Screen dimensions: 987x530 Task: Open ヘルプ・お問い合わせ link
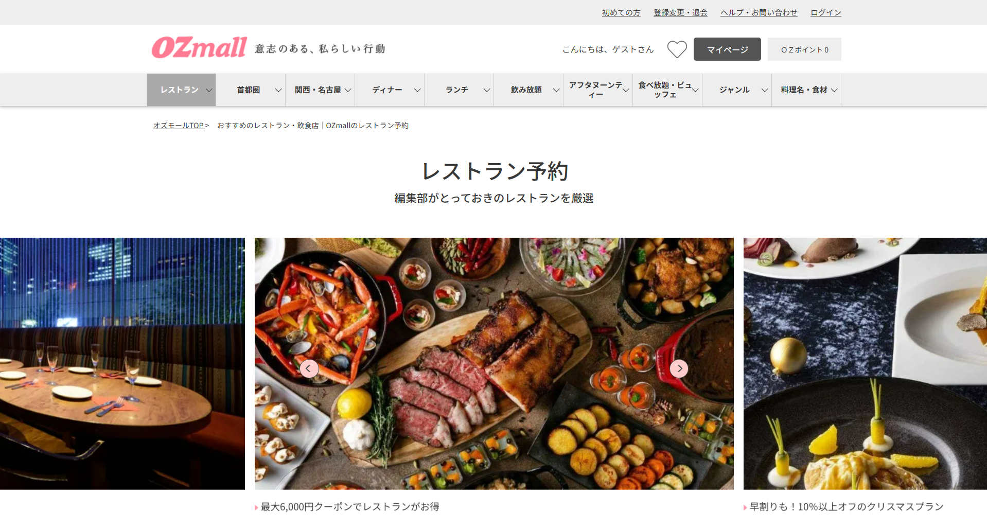(759, 12)
